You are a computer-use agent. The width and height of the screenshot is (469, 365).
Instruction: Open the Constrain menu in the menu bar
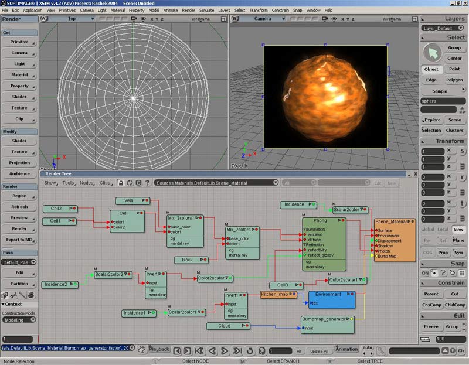click(x=280, y=10)
